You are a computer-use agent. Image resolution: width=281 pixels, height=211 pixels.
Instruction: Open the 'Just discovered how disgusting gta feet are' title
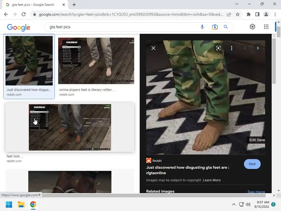[188, 170]
